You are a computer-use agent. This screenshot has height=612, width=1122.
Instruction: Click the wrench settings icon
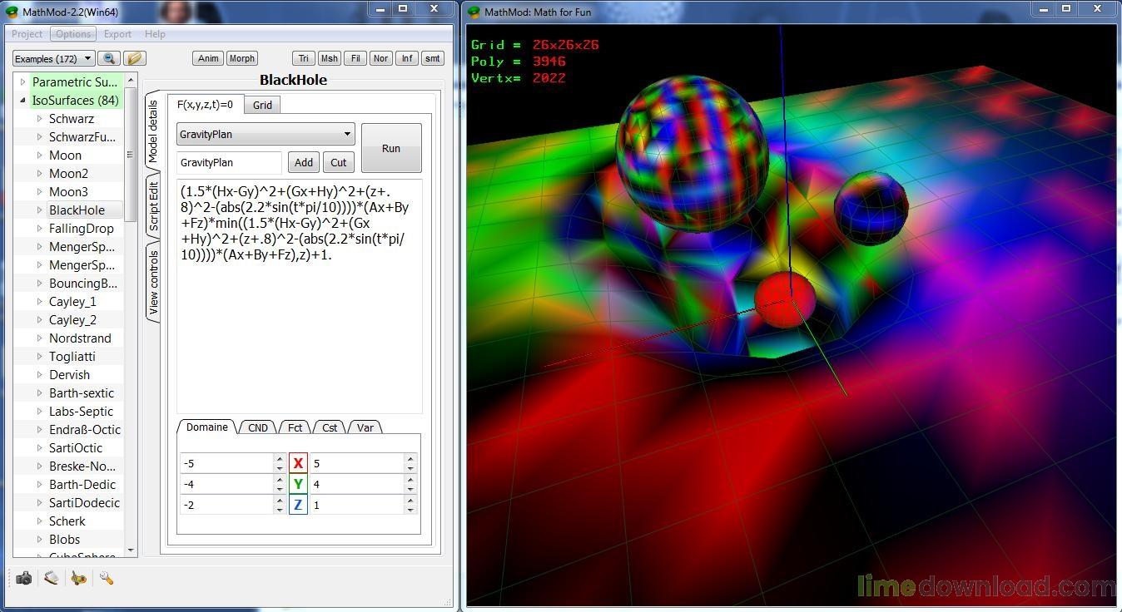pyautogui.click(x=107, y=578)
